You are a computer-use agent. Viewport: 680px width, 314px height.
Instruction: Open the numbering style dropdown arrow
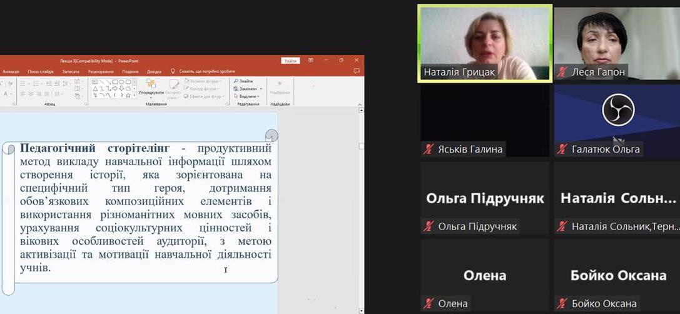42,84
